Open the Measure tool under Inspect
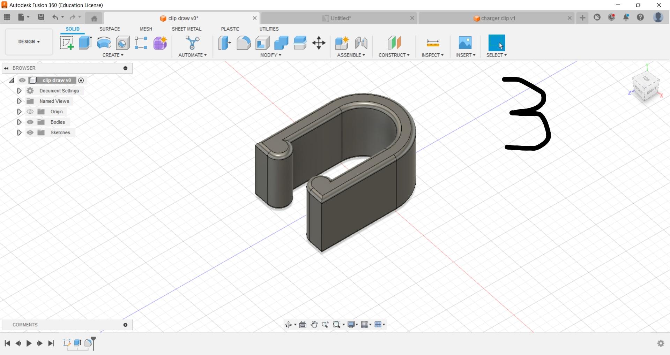Image resolution: width=670 pixels, height=355 pixels. point(432,43)
